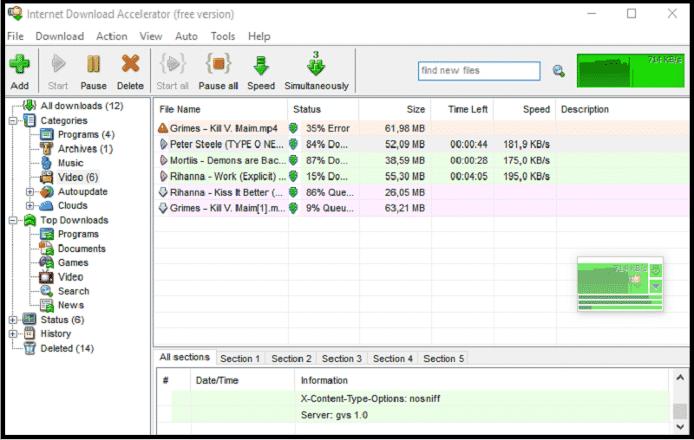
Task: Click error warning icon on Grimes row
Action: pyautogui.click(x=163, y=128)
